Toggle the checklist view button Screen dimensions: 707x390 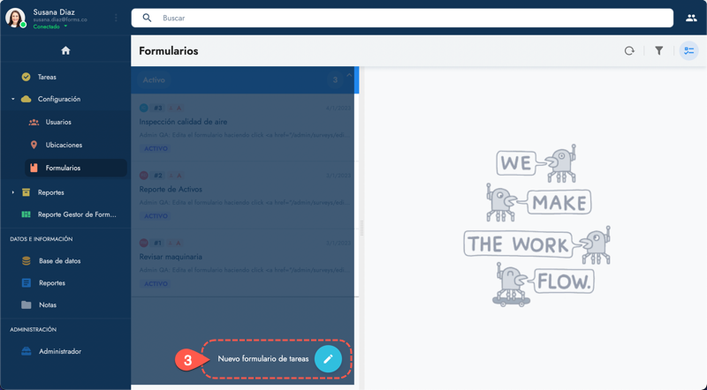click(x=688, y=51)
